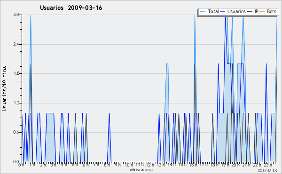This screenshot has height=174, width=282.
Task: Click the '22 h' x-axis label
Action: point(257,165)
